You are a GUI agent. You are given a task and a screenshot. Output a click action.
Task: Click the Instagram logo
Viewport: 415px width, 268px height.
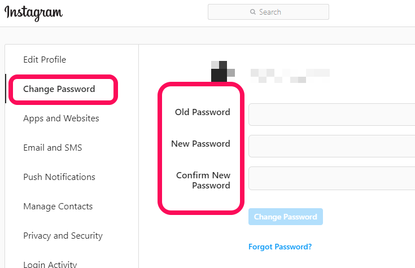coord(34,13)
